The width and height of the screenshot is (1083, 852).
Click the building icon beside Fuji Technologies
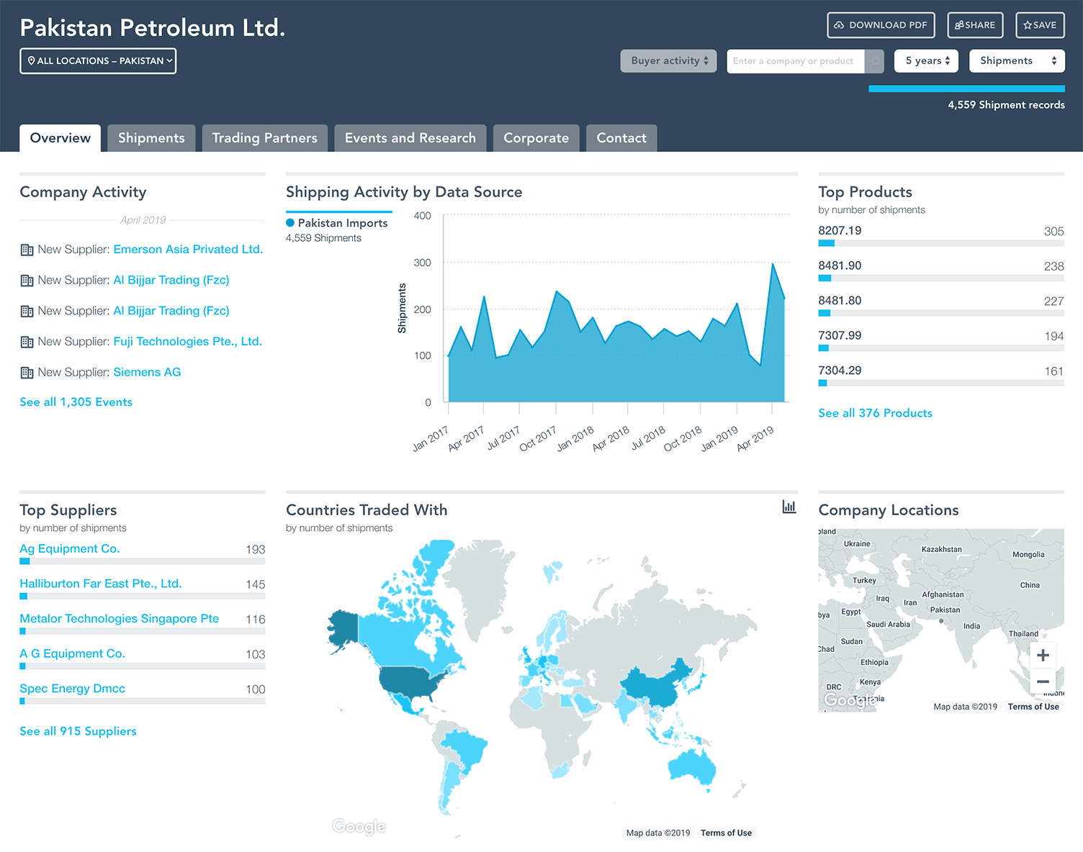click(x=27, y=342)
